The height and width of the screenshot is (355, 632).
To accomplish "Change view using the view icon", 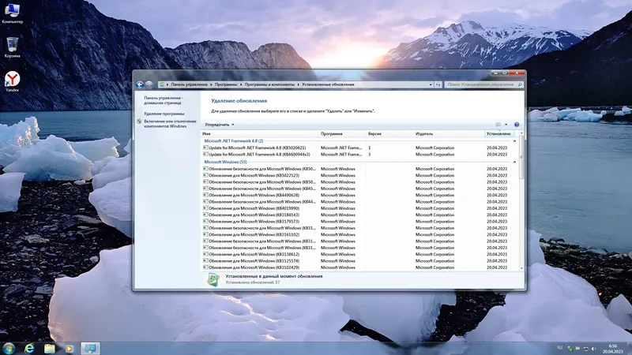I will point(498,125).
